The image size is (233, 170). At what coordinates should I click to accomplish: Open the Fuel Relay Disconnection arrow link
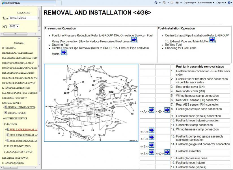pos(134,40)
